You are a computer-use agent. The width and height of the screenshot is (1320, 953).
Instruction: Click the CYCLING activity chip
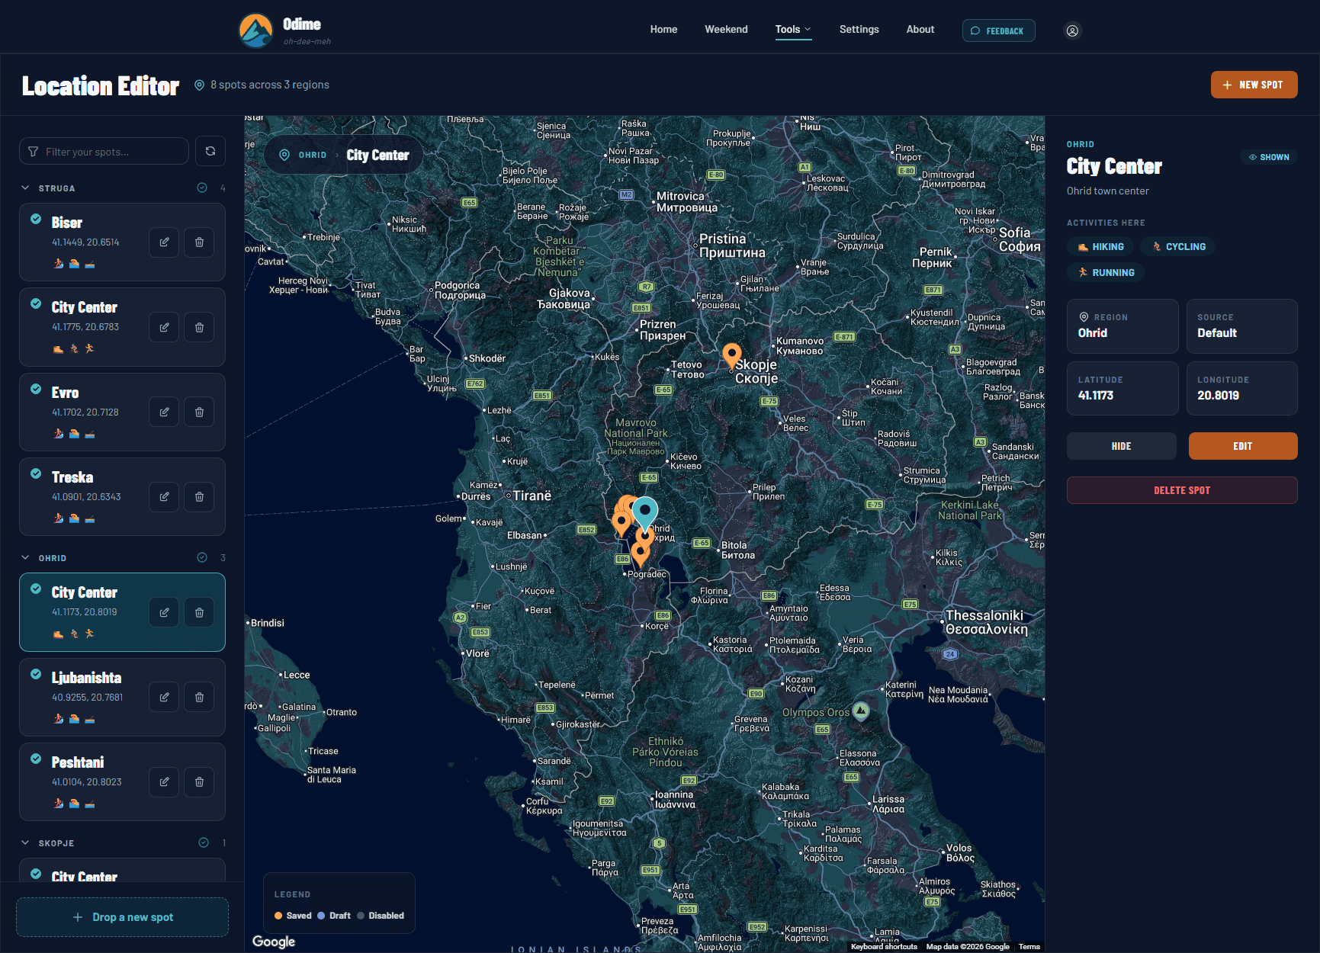tap(1178, 246)
